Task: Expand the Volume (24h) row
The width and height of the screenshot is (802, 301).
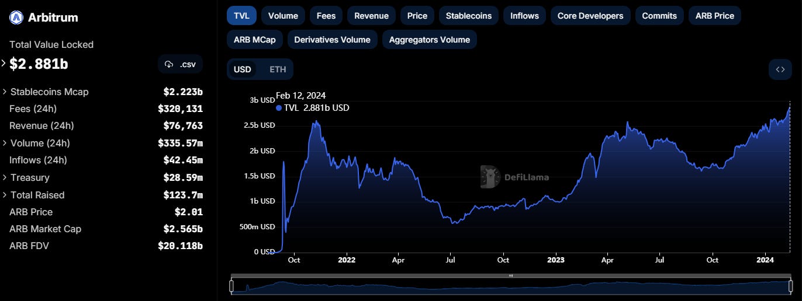Action: click(x=5, y=143)
